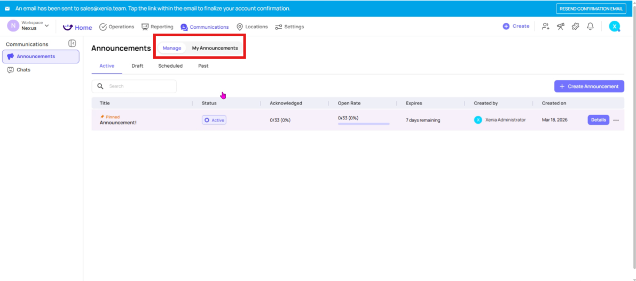Click the Details button for Announcement!
636x281 pixels.
click(x=598, y=120)
